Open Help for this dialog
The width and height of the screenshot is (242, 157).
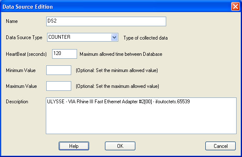tap(74, 146)
